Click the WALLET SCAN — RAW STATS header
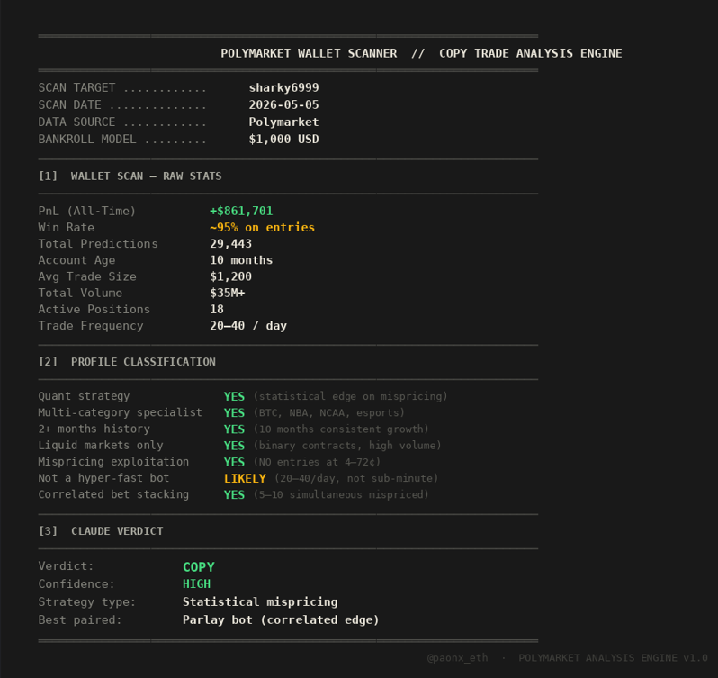The height and width of the screenshot is (678, 718). pos(146,176)
